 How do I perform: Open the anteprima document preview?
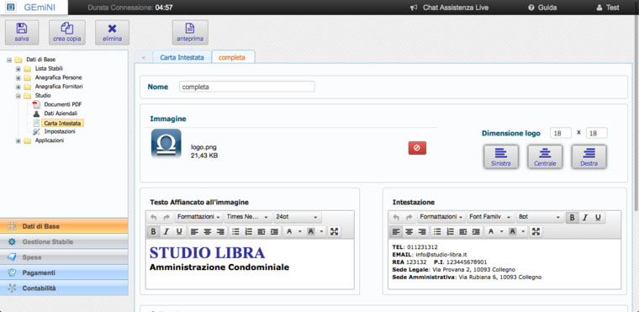(x=190, y=32)
